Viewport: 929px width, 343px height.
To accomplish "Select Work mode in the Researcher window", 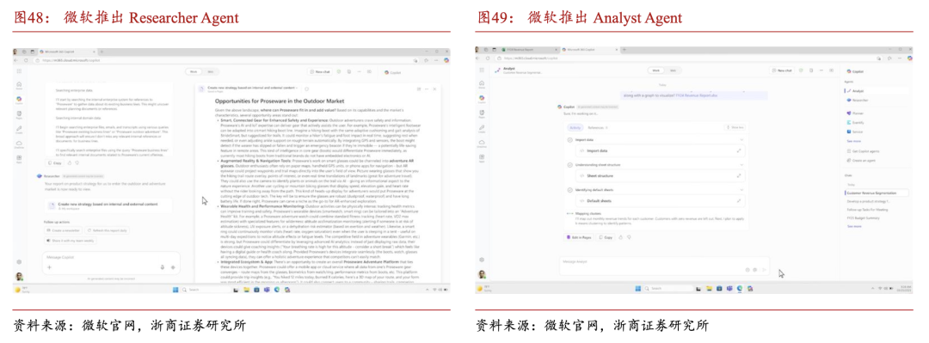I will click(x=194, y=71).
